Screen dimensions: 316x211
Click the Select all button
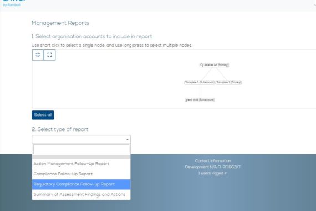pyautogui.click(x=43, y=115)
